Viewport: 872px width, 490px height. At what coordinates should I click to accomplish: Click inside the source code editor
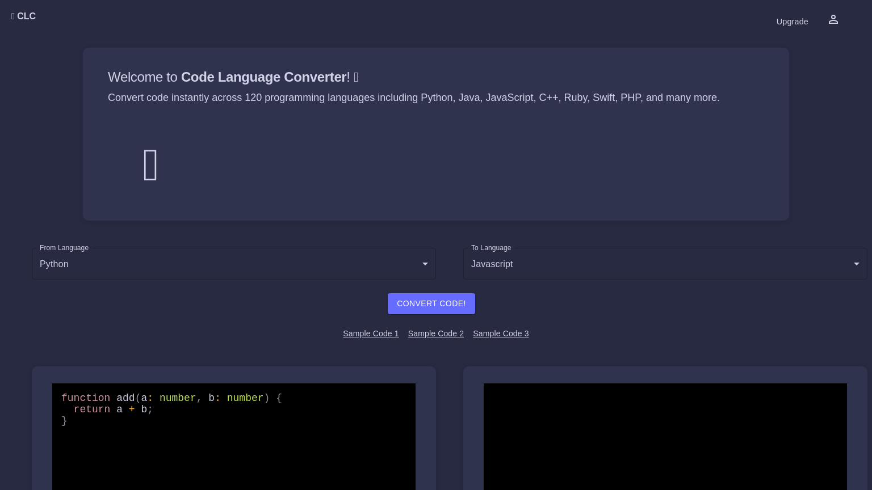point(234,437)
